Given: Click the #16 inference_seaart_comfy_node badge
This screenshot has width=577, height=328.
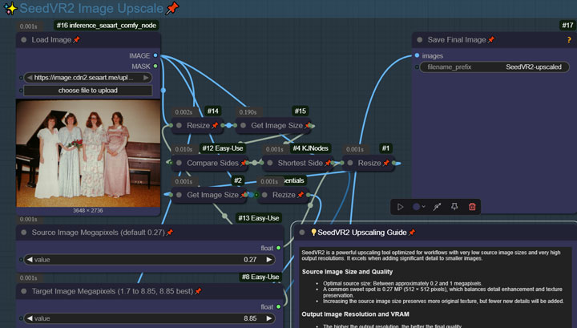Looking at the screenshot, I should click(x=107, y=26).
